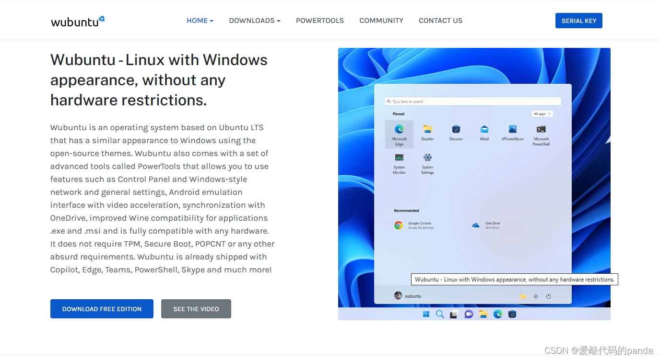Click the folder icon beside the start menu gear
Viewport: 660px width, 360px height.
[523, 296]
